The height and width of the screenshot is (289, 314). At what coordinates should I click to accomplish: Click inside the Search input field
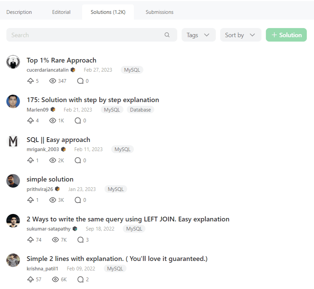[68, 35]
